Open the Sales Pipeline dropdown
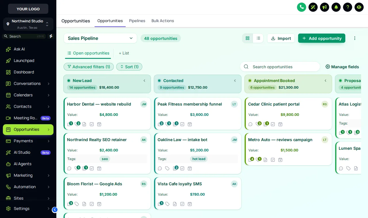The image size is (368, 218). pos(100,38)
